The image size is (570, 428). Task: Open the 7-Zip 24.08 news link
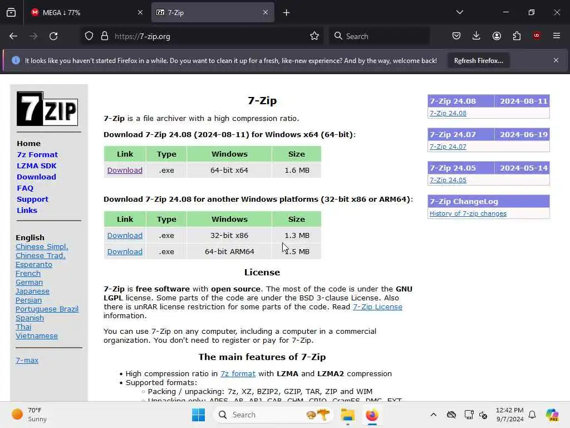pyautogui.click(x=448, y=113)
